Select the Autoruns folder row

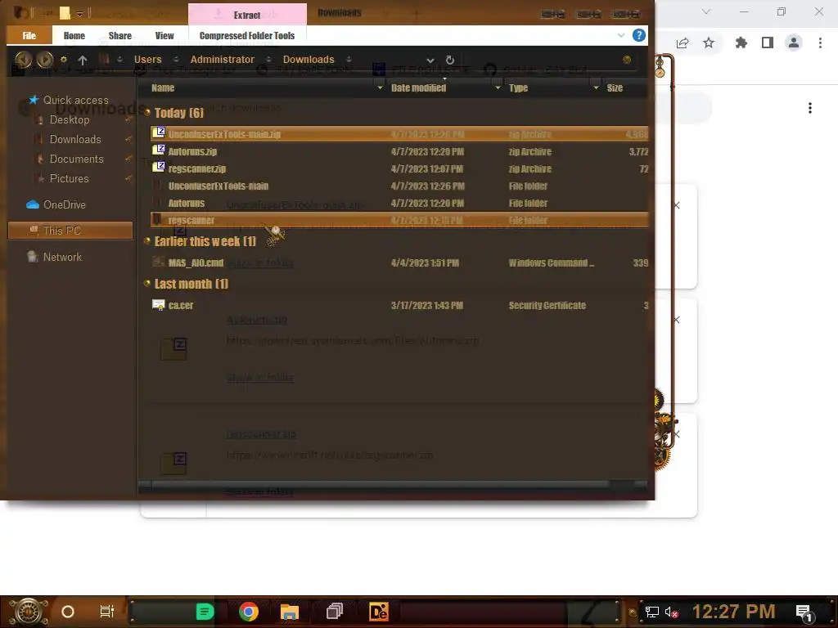(x=399, y=203)
